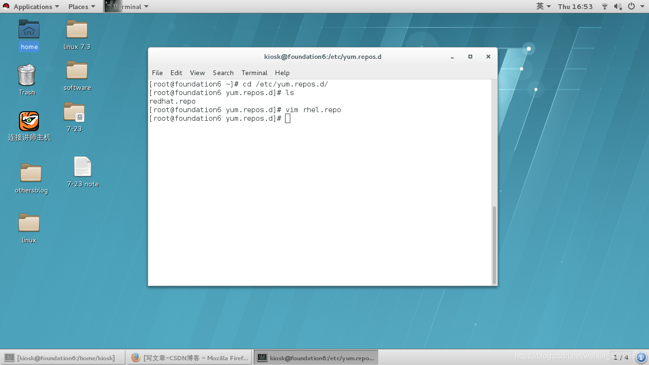Open the Places menu
The image size is (649, 365).
[78, 6]
